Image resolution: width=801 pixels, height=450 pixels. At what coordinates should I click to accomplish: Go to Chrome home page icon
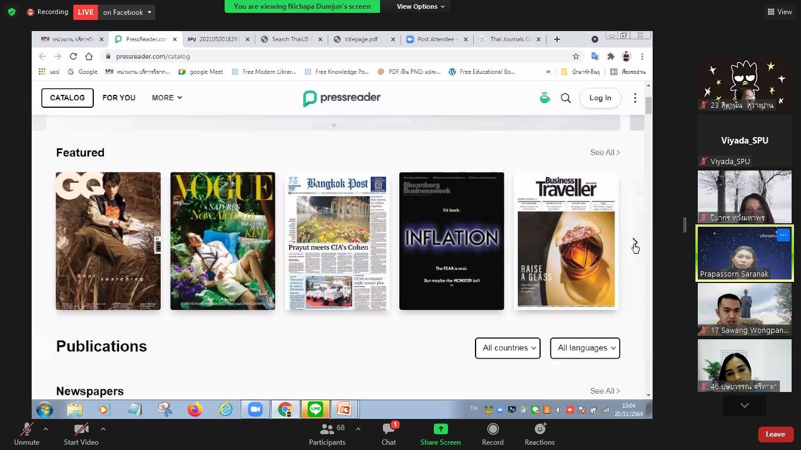click(x=89, y=56)
